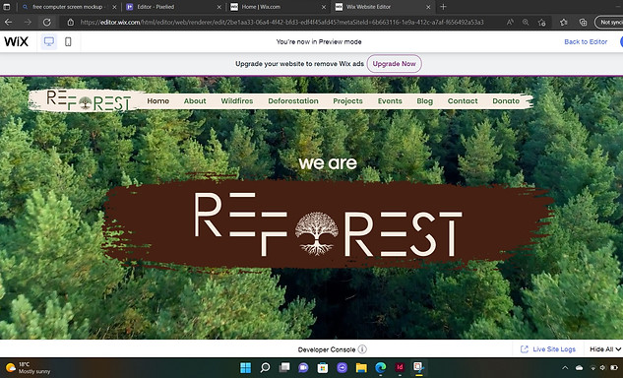This screenshot has width=623, height=378.
Task: Add this page to favorites
Action: point(541,23)
